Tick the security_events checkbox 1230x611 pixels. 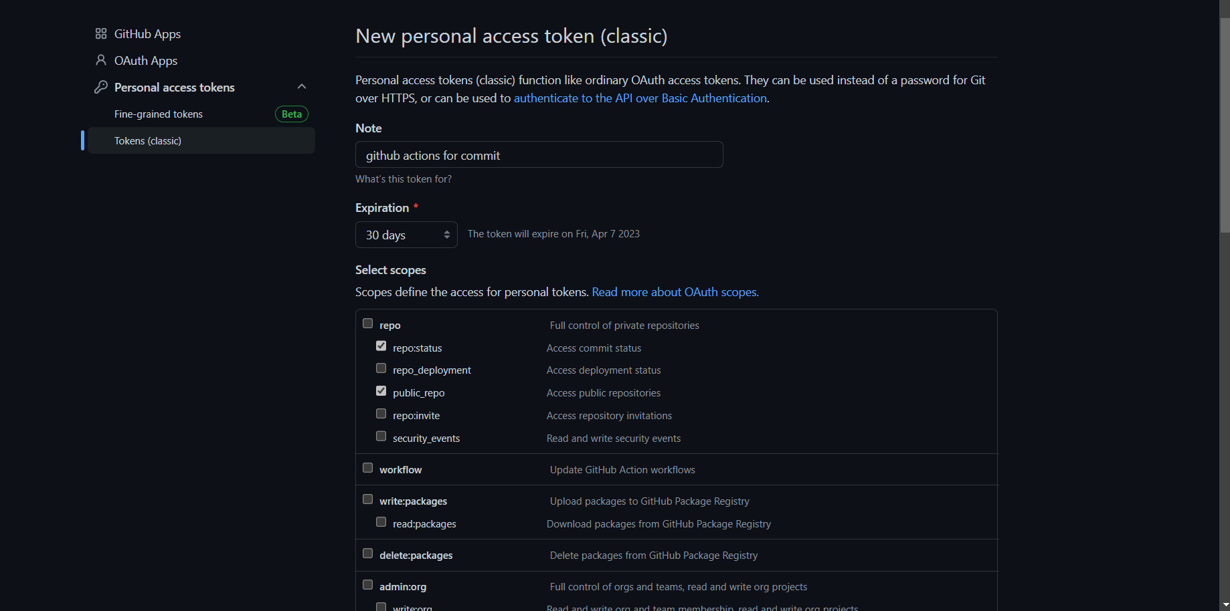(381, 437)
